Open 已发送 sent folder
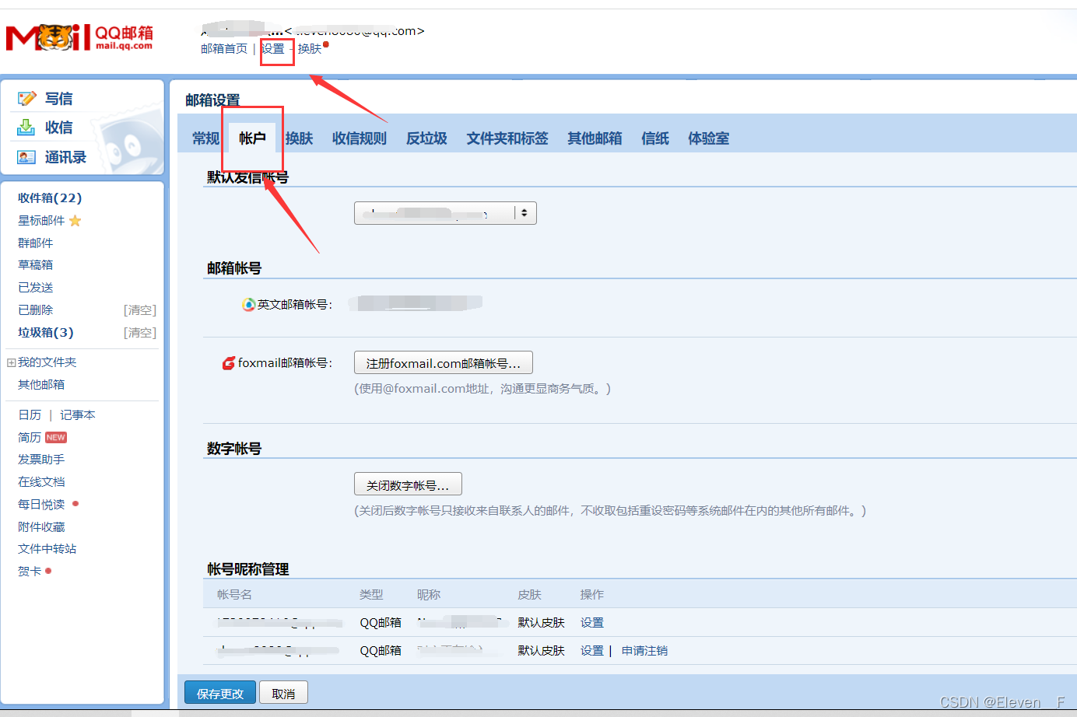 coord(36,288)
